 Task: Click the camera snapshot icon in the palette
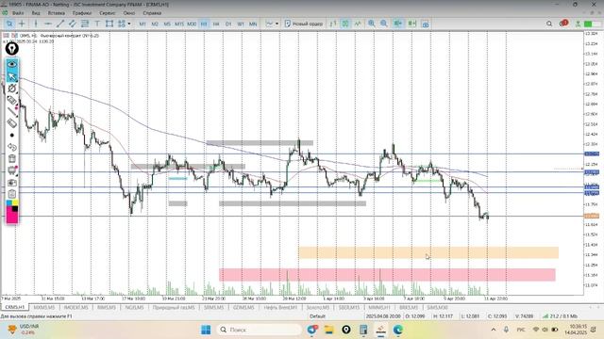12,183
